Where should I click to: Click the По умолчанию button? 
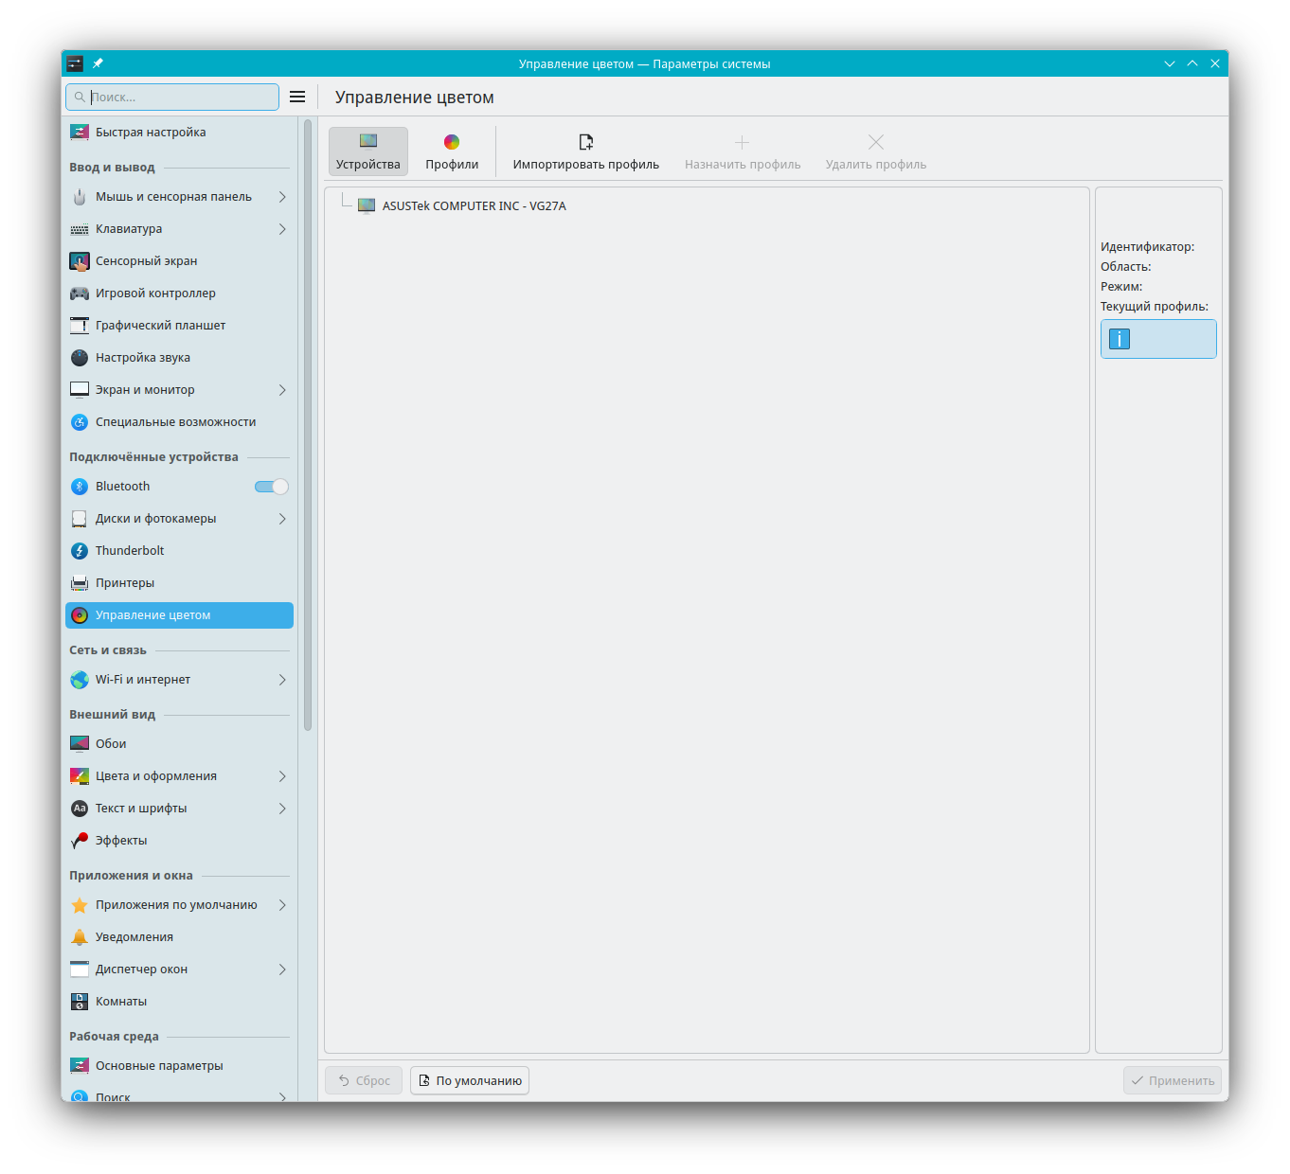pyautogui.click(x=470, y=1080)
